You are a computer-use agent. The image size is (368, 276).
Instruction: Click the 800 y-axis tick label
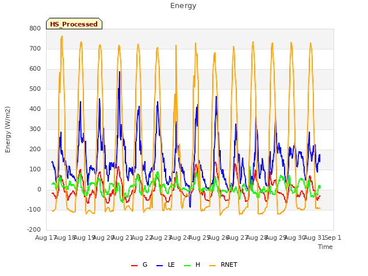coord(35,28)
